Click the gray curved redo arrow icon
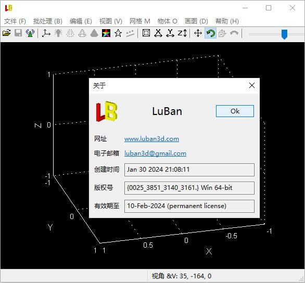The width and height of the screenshot is (305, 283). tap(234, 33)
